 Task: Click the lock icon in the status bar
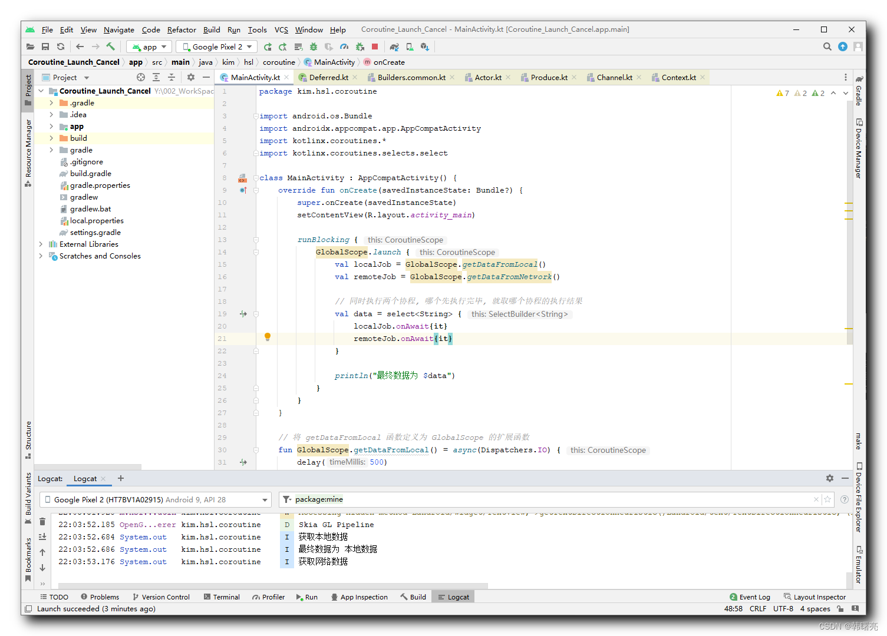coord(840,609)
